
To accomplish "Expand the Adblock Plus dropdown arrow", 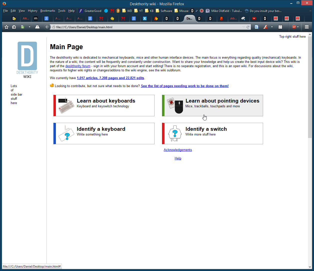I will coord(298,27).
